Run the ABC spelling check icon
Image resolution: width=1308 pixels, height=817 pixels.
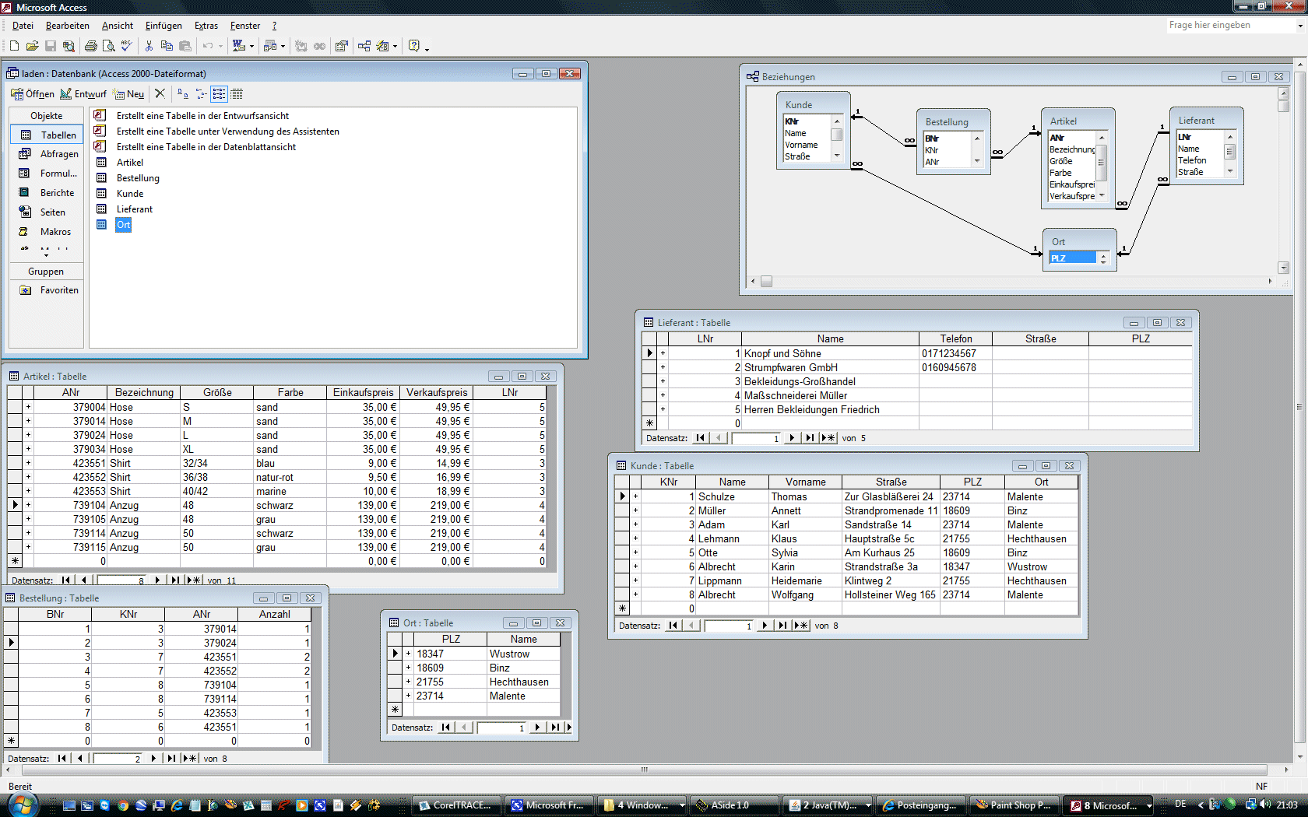(x=126, y=46)
